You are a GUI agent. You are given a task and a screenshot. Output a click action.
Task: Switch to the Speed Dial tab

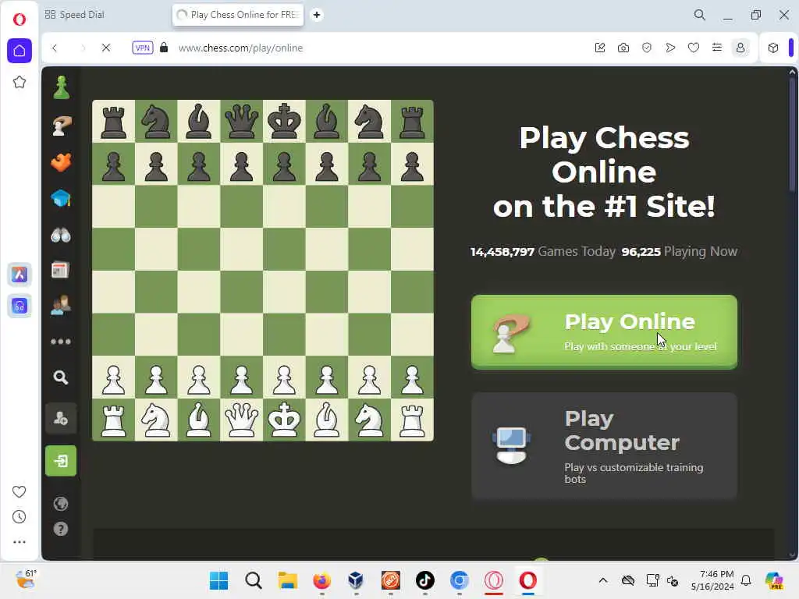click(x=75, y=15)
